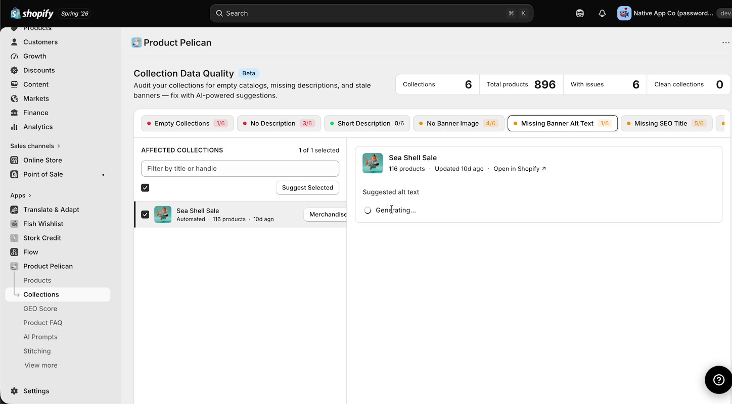This screenshot has height=404, width=732.
Task: Click the Growth icon in the sidebar
Action: pos(14,56)
